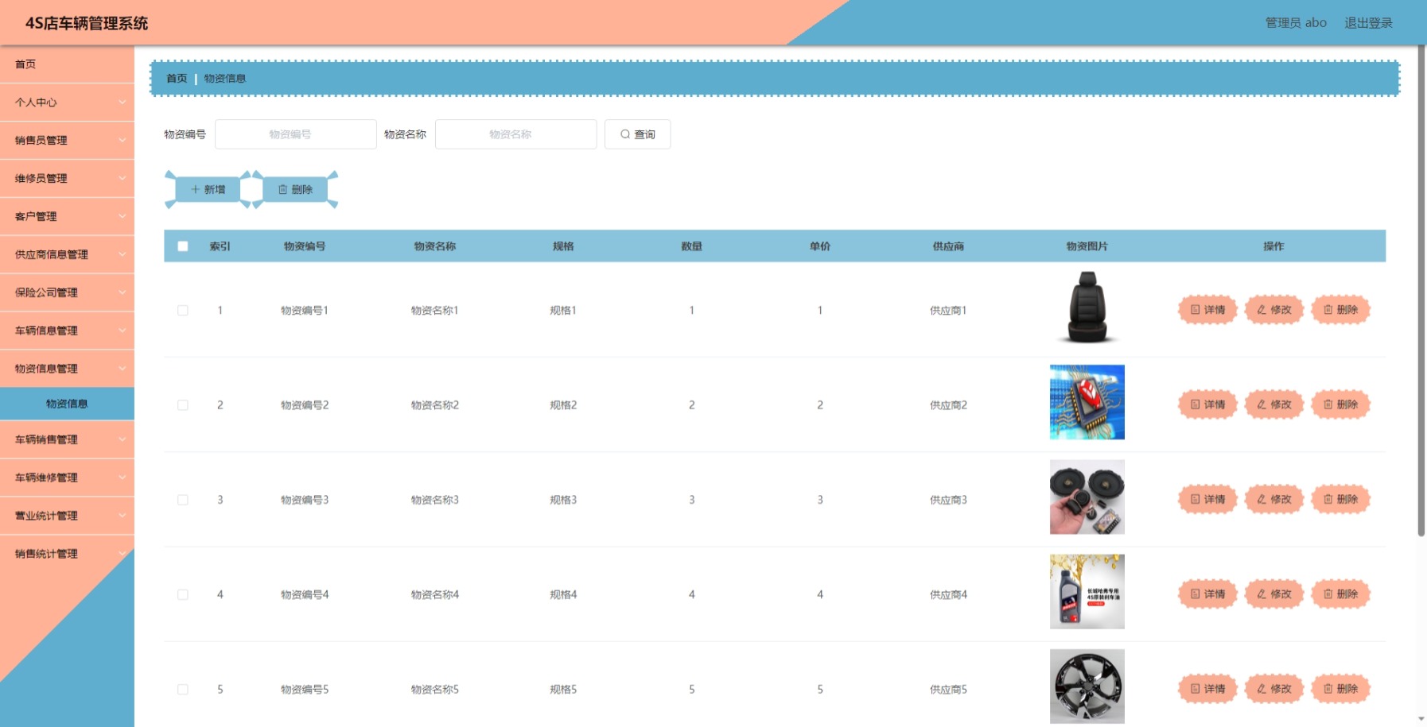Image resolution: width=1427 pixels, height=727 pixels.
Task: Open the speakers image thumbnail in row 3
Action: click(x=1087, y=497)
